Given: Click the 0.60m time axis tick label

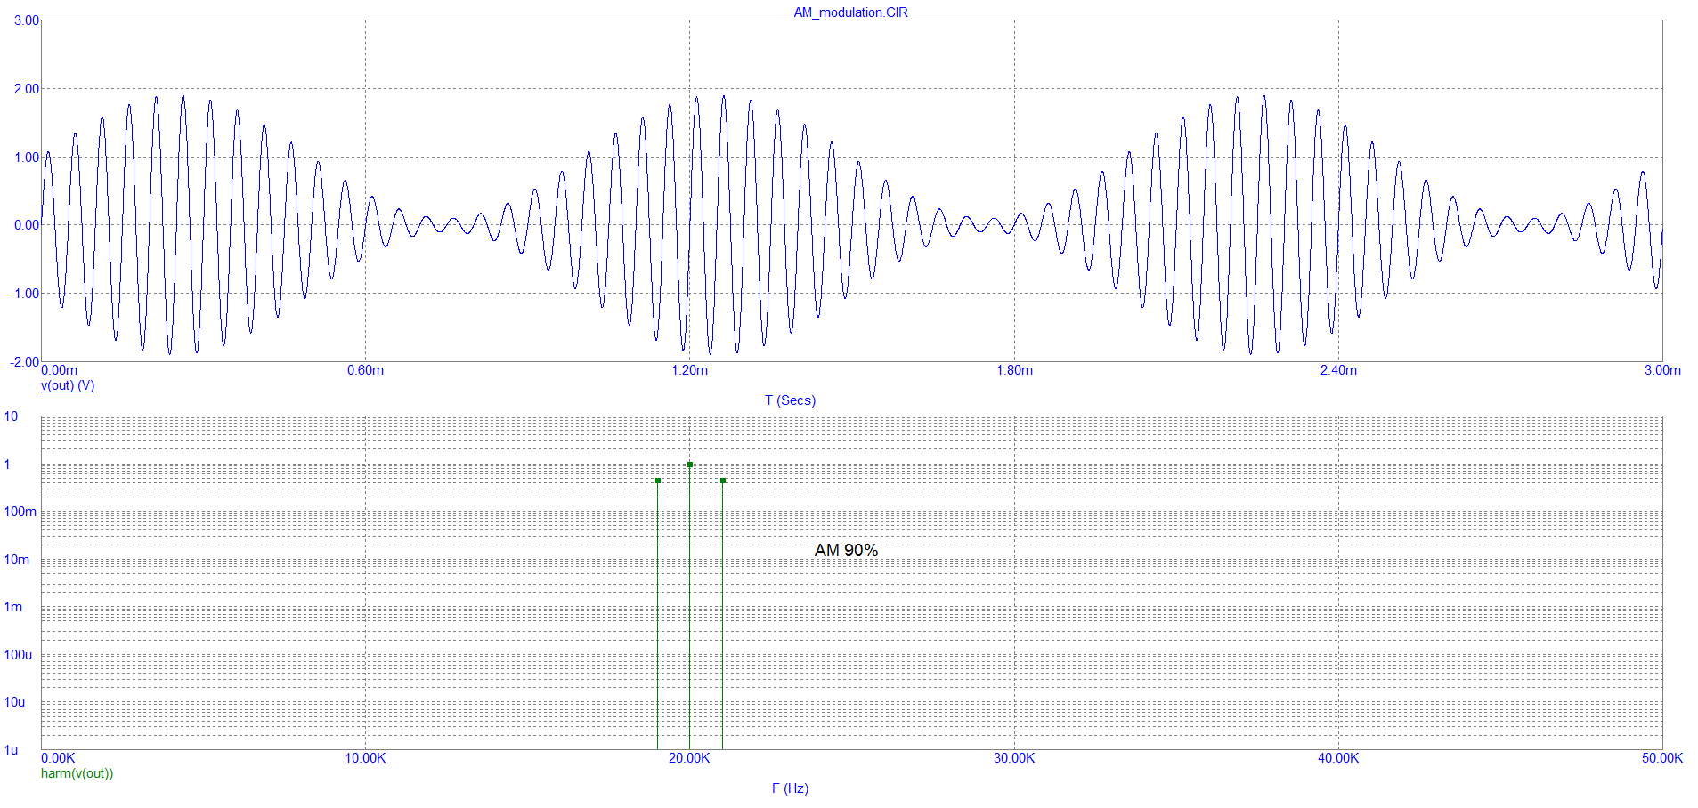Looking at the screenshot, I should pyautogui.click(x=365, y=370).
